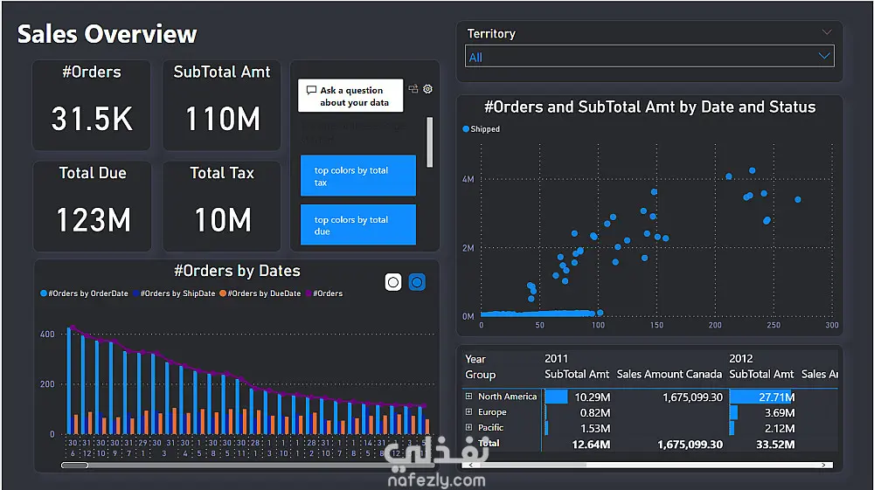Open the Territory All dropdown

pyautogui.click(x=649, y=56)
